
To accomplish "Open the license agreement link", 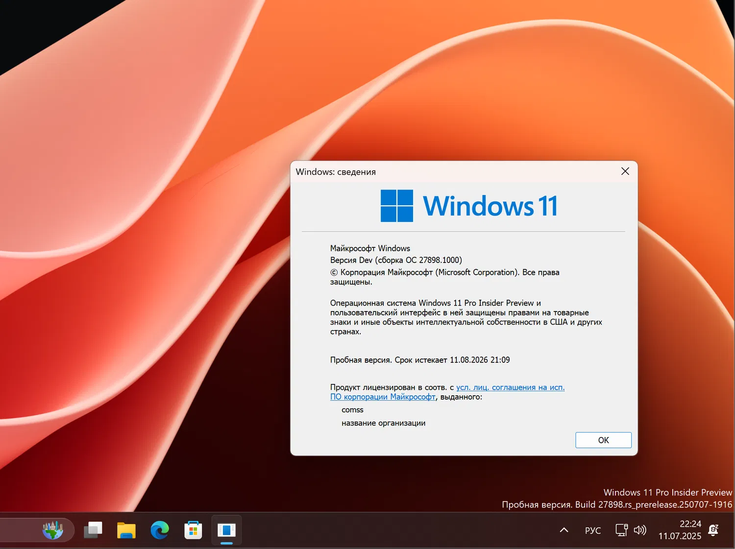I will [x=510, y=387].
